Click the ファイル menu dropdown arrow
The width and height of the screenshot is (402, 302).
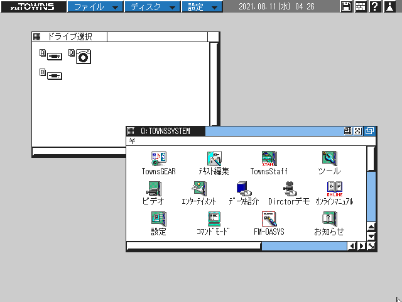click(116, 8)
